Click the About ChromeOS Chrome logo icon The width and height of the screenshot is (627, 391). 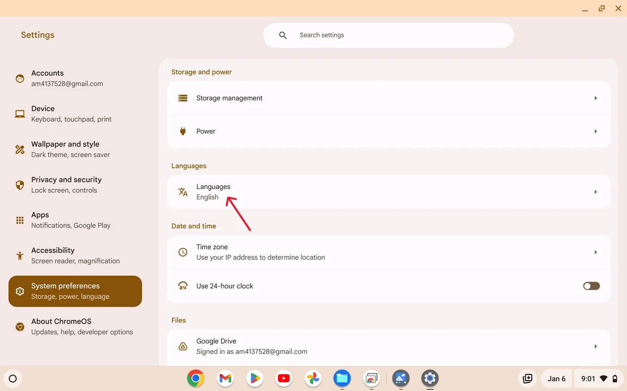pyautogui.click(x=20, y=327)
